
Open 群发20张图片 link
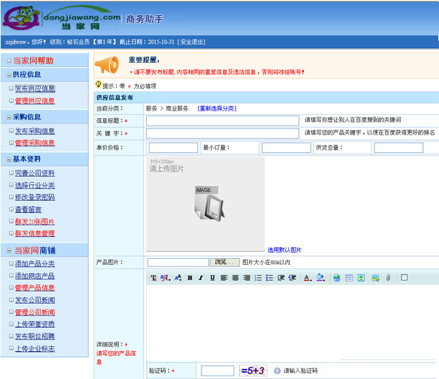(35, 222)
